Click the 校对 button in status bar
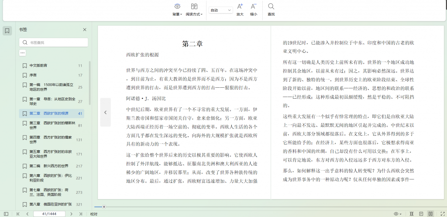Image resolution: width=447 pixels, height=217 pixels. (94, 214)
